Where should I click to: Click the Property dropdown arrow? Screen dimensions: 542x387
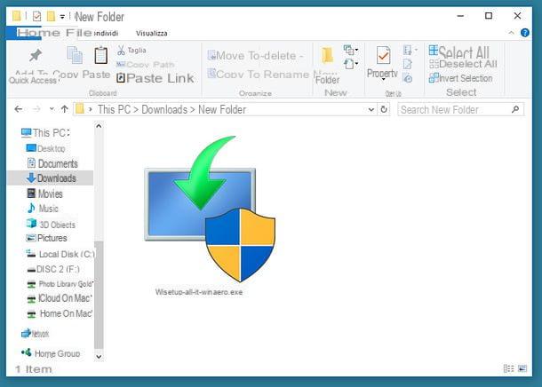coord(383,80)
